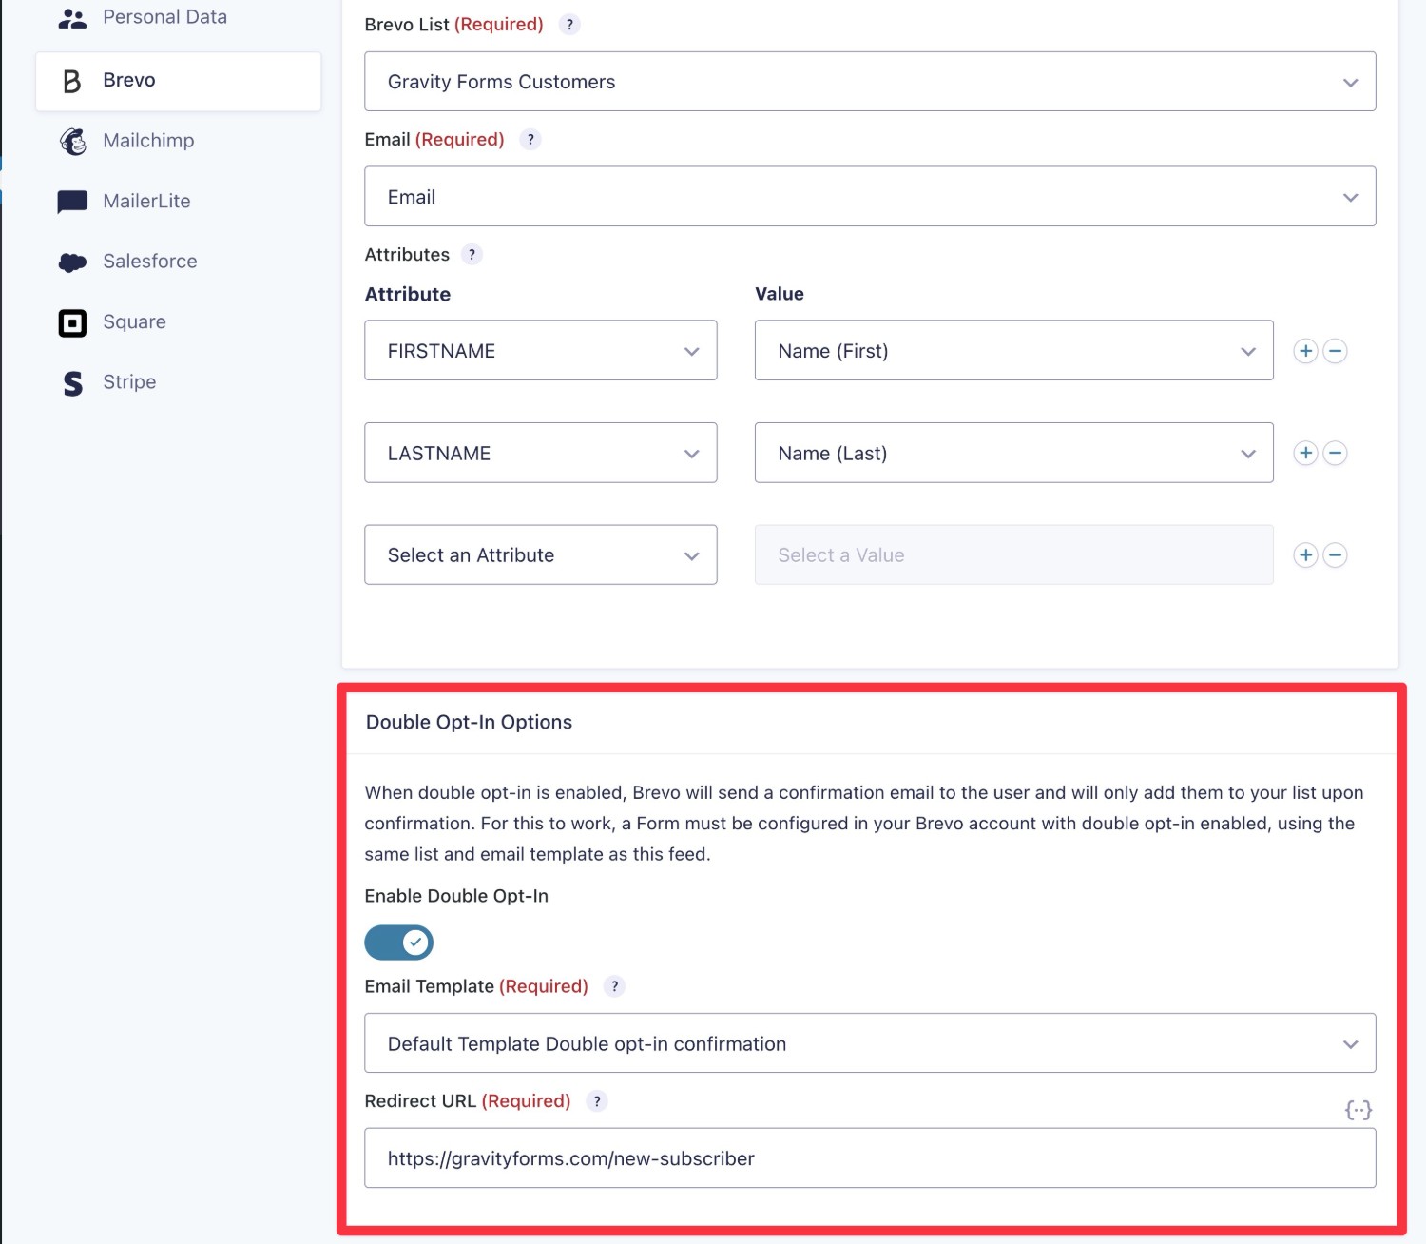
Task: Click the Attribute column header
Action: (408, 295)
